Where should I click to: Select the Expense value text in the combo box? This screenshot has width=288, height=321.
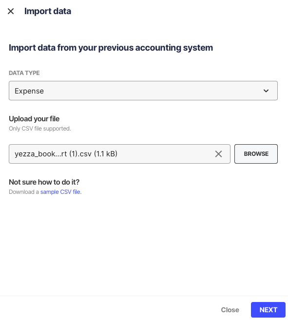[x=29, y=91]
